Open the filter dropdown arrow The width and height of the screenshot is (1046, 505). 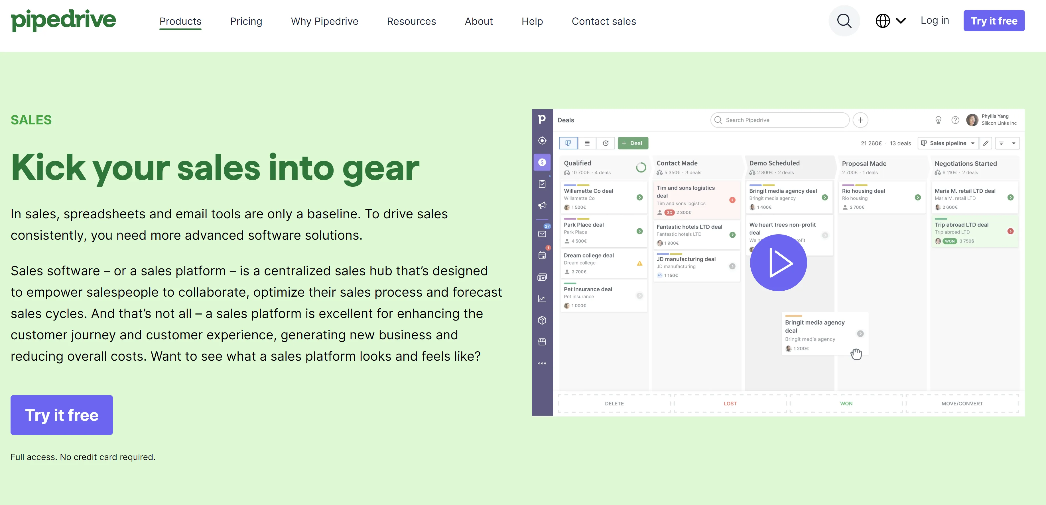tap(1013, 143)
